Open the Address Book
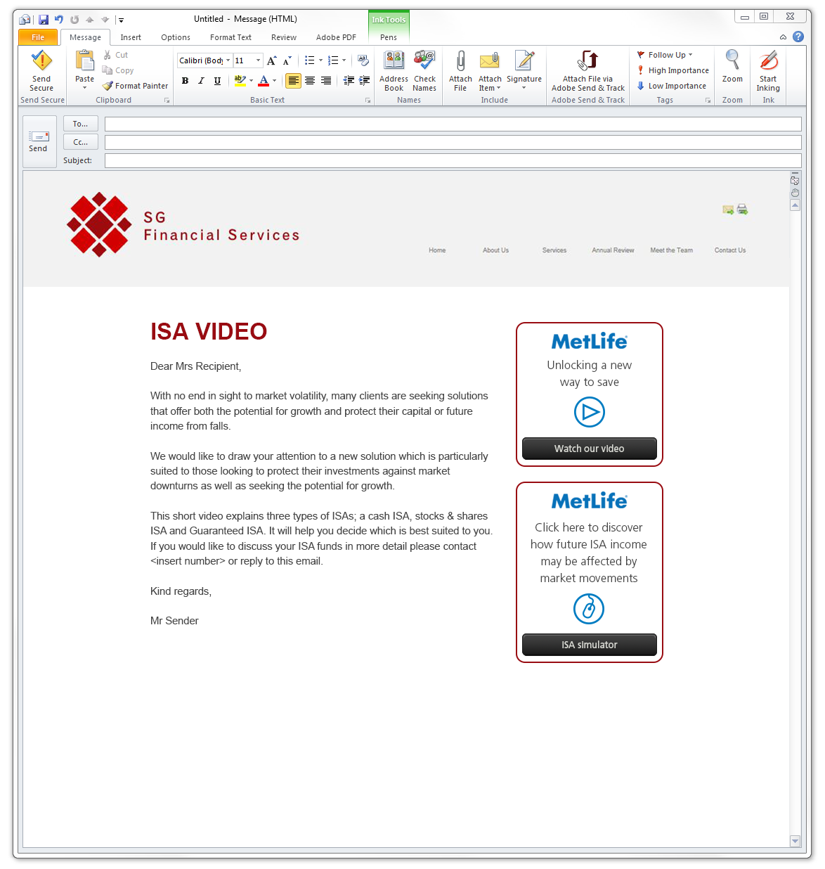 394,71
